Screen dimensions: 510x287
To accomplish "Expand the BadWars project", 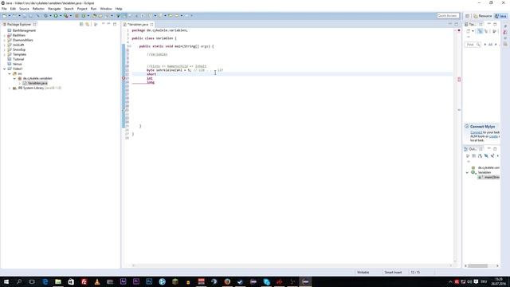I will [5, 35].
